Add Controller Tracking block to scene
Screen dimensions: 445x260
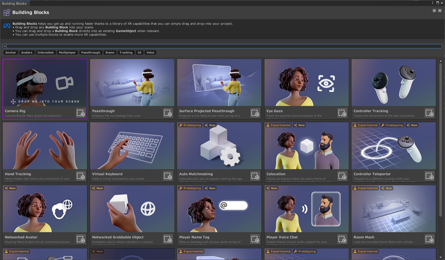click(x=429, y=113)
